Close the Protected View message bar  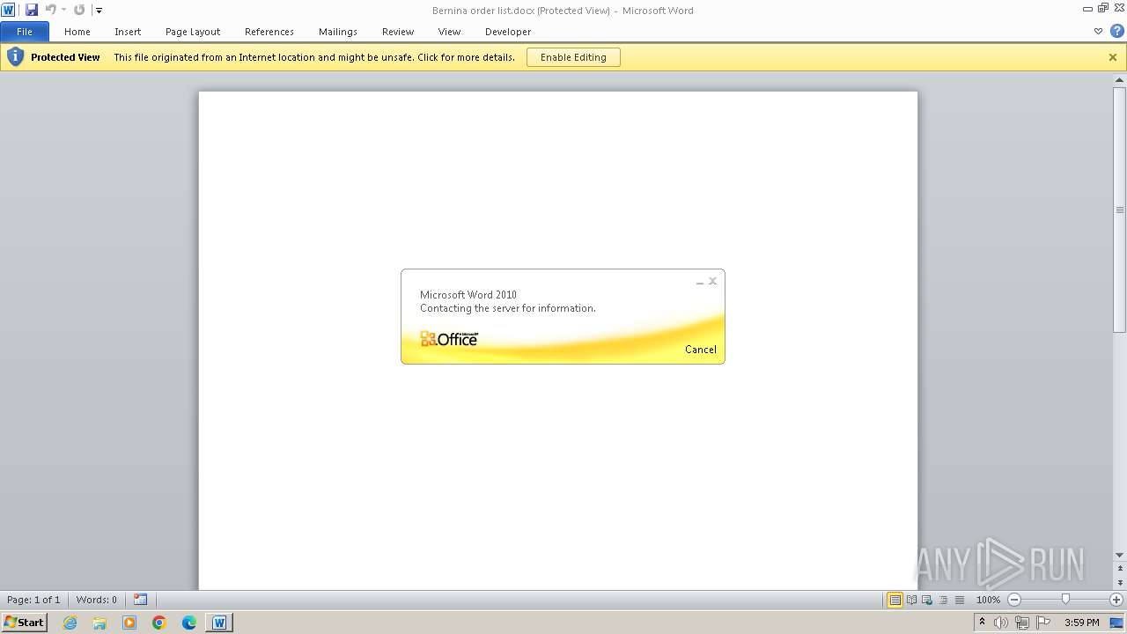click(x=1113, y=57)
